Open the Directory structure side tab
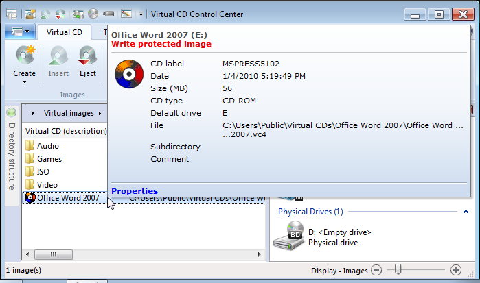 [11, 156]
